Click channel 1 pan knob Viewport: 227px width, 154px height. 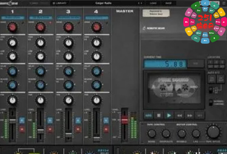tap(12, 100)
